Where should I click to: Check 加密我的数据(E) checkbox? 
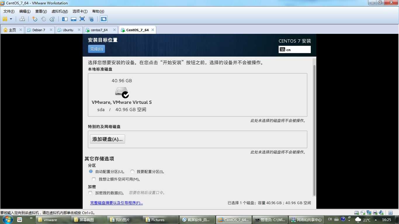click(90, 193)
